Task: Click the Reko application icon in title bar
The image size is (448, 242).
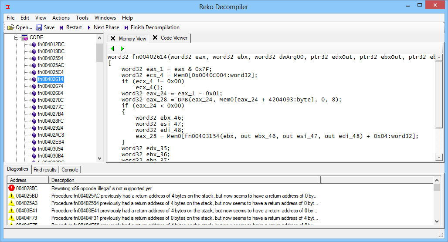Action: pos(8,7)
